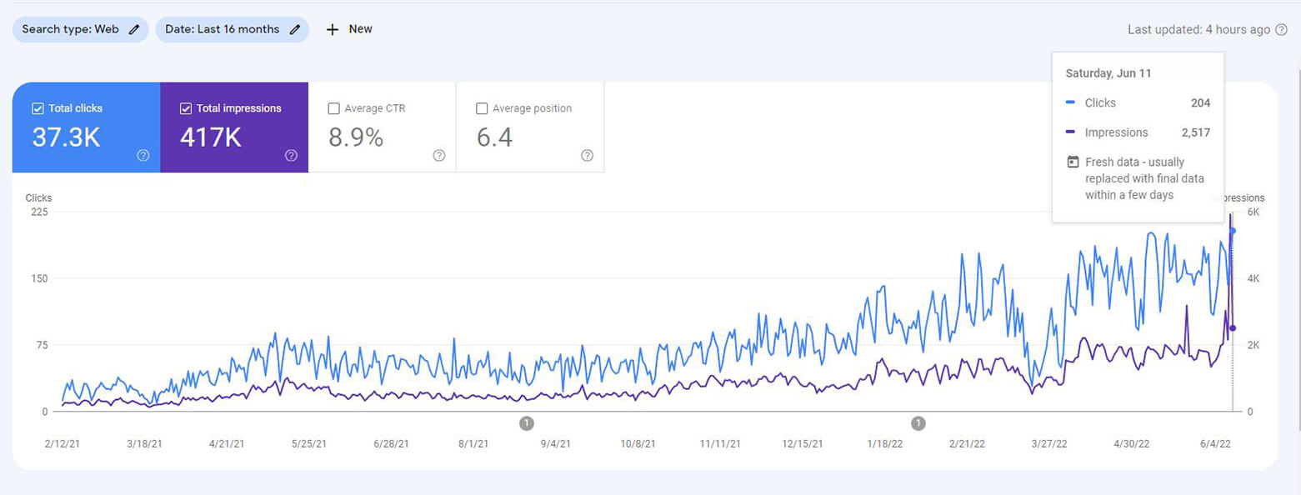The width and height of the screenshot is (1301, 495).
Task: Open help icon beside Last updated
Action: point(1281,29)
